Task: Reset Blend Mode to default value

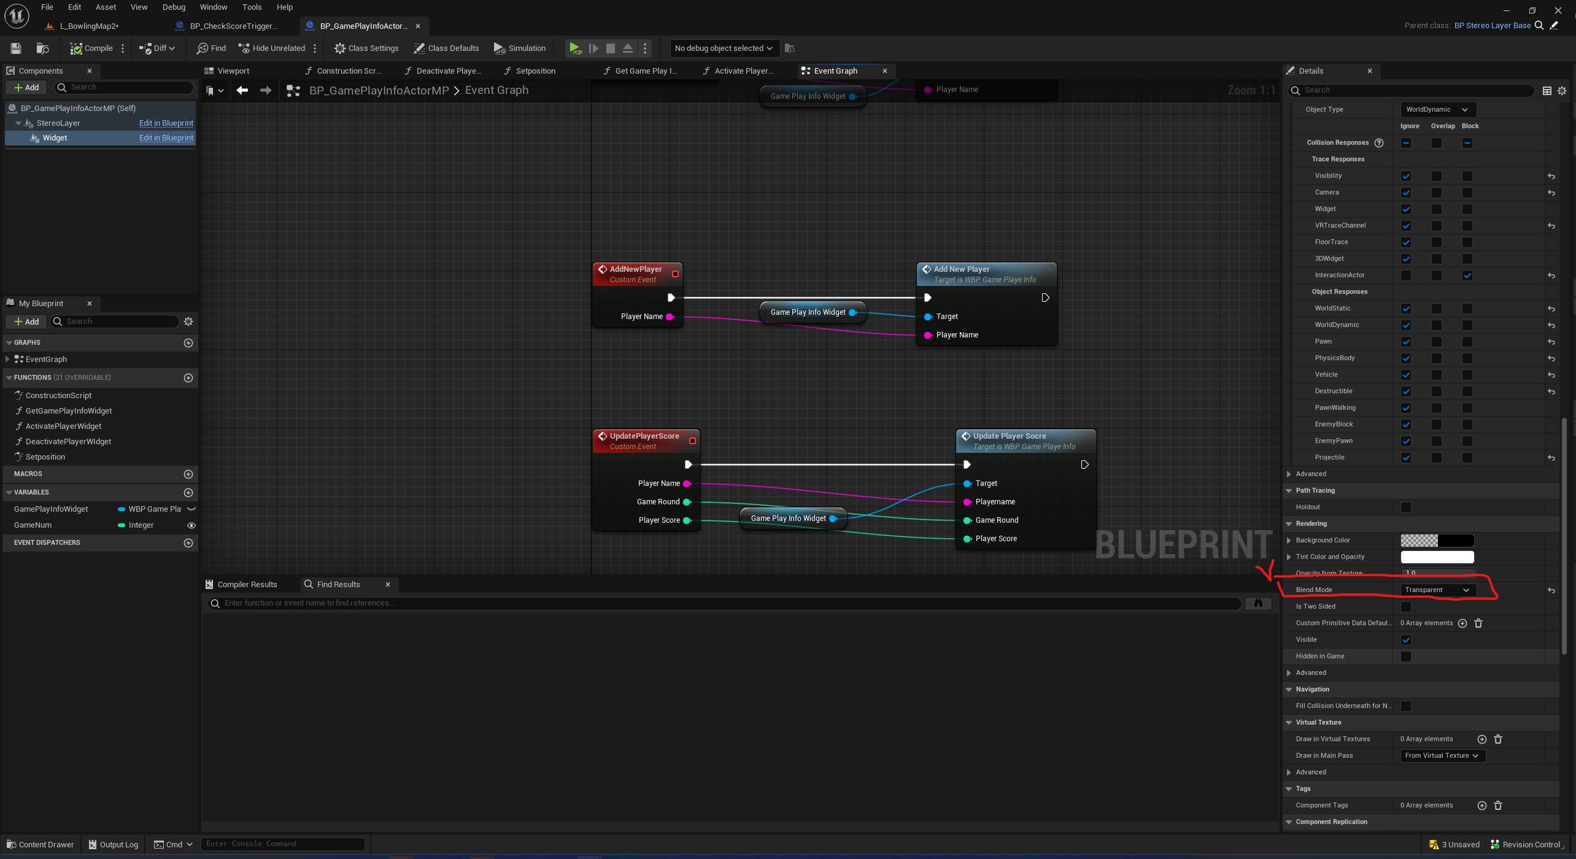Action: pyautogui.click(x=1551, y=590)
